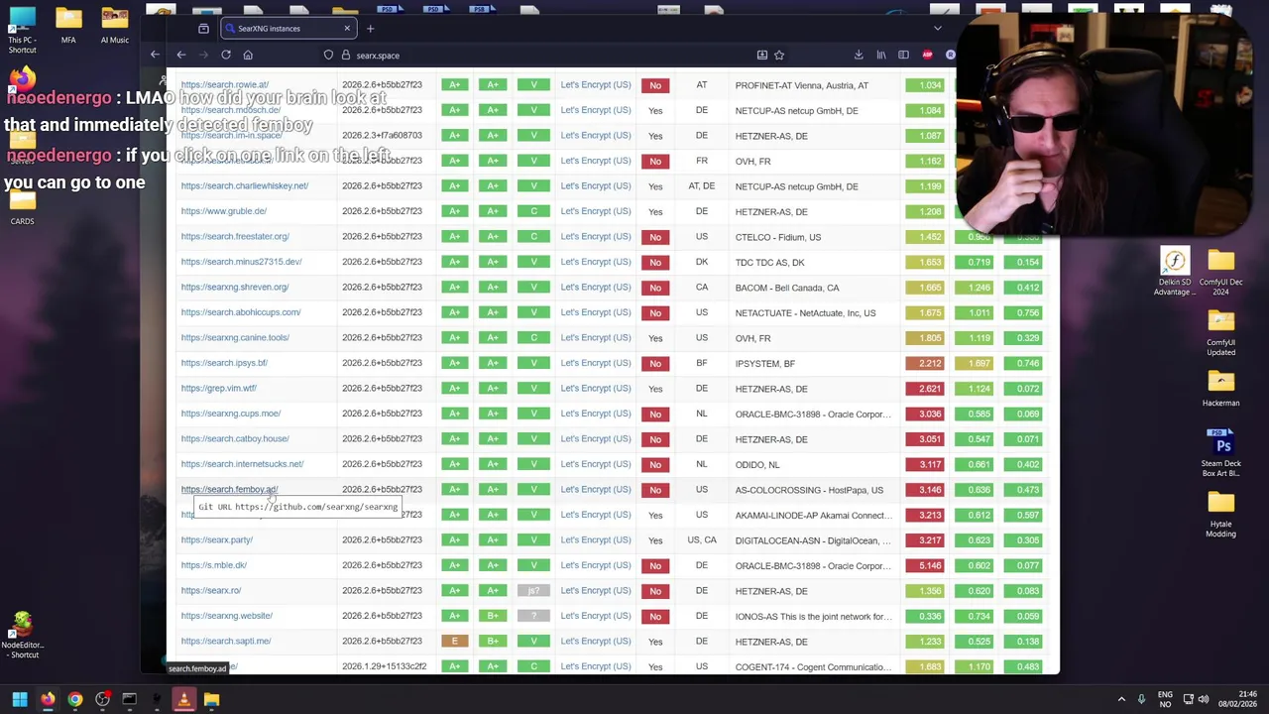Click Let's Encrypt link in searx.ro row
The width and height of the screenshot is (1269, 714).
coord(595,591)
